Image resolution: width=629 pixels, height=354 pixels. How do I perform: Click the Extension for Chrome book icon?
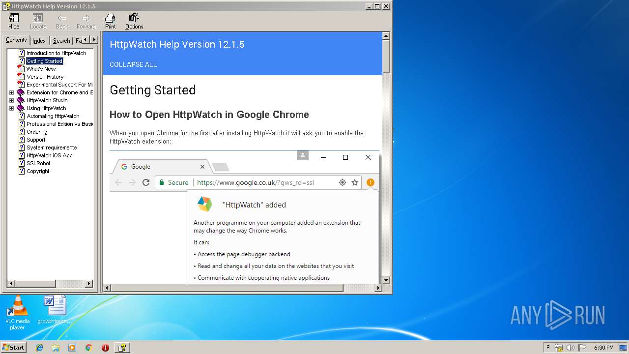(21, 92)
